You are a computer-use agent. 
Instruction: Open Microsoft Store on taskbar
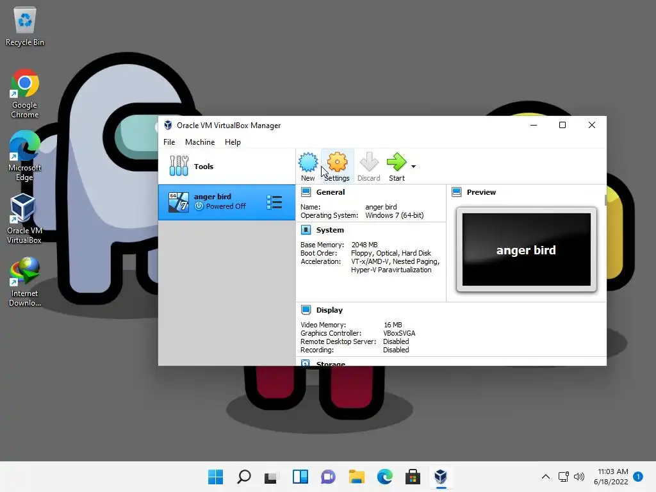pyautogui.click(x=413, y=477)
